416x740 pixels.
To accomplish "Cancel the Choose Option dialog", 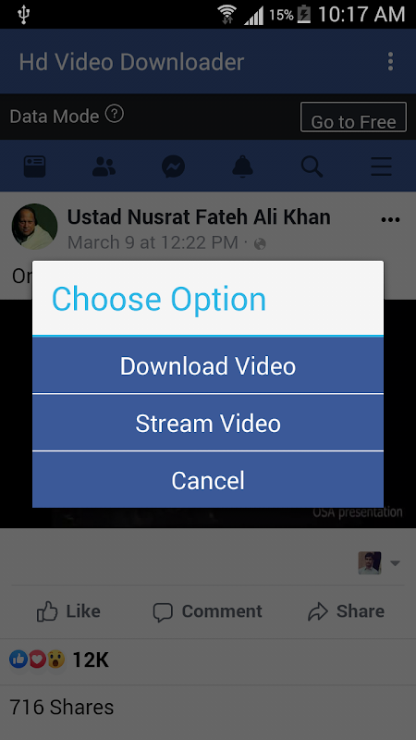I will click(208, 480).
